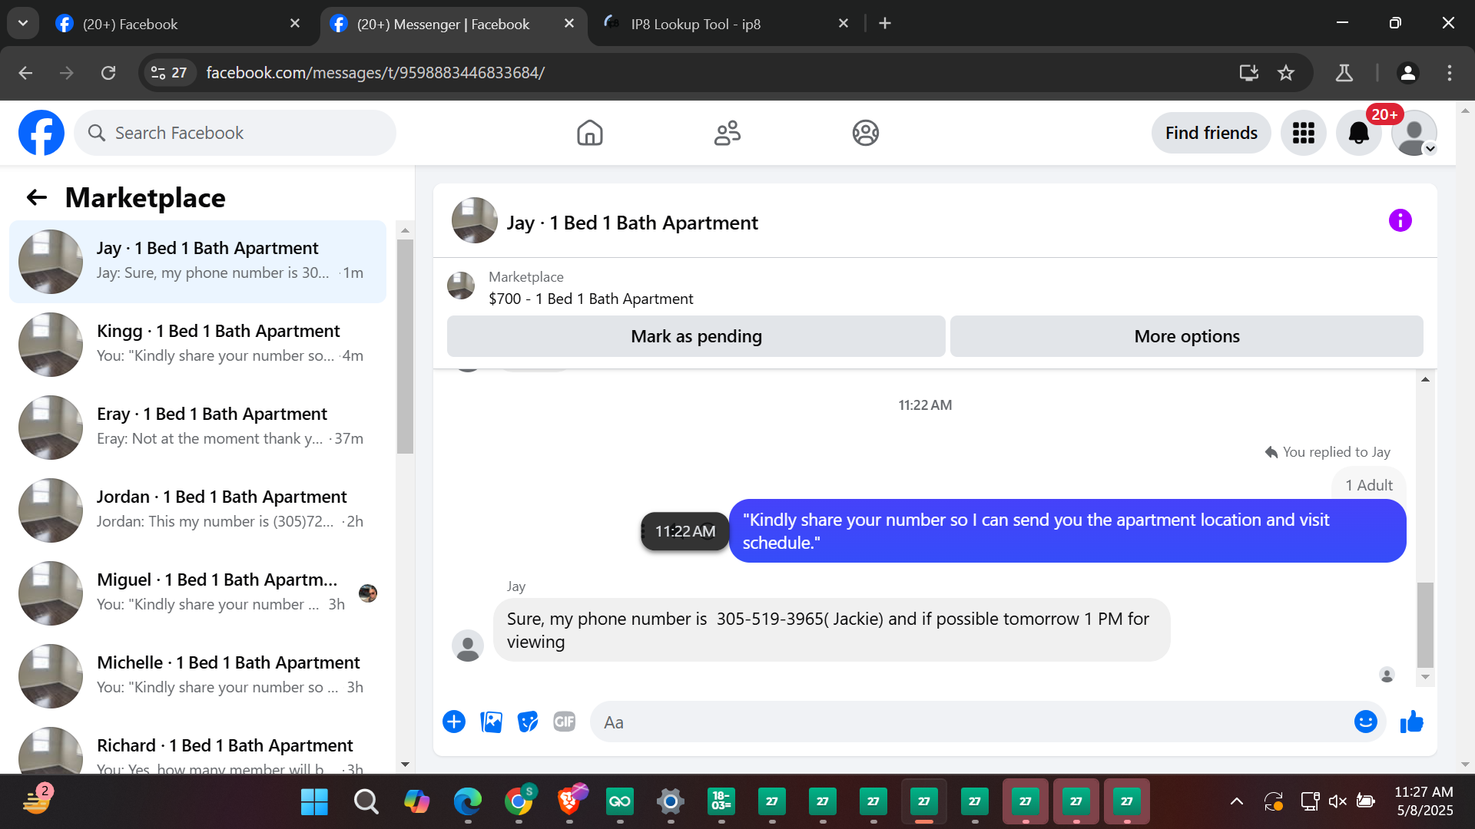This screenshot has width=1475, height=829.
Task: Select the Messenger | Facebook tab
Action: (453, 24)
